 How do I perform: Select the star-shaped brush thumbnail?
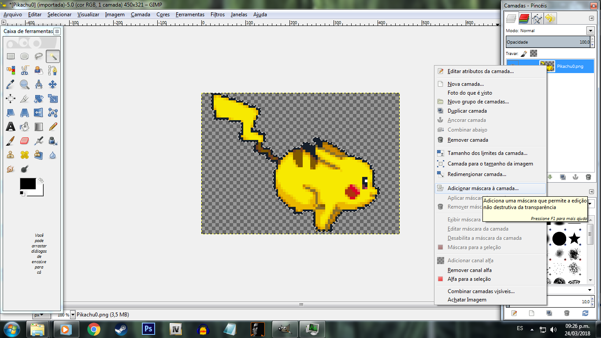(x=575, y=239)
